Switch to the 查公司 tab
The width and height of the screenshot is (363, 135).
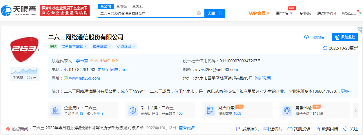(x=105, y=6)
